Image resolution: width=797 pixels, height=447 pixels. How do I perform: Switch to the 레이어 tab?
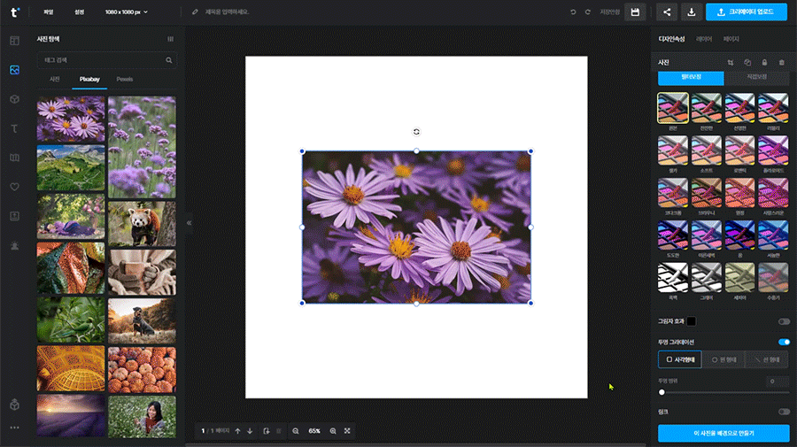pyautogui.click(x=704, y=39)
